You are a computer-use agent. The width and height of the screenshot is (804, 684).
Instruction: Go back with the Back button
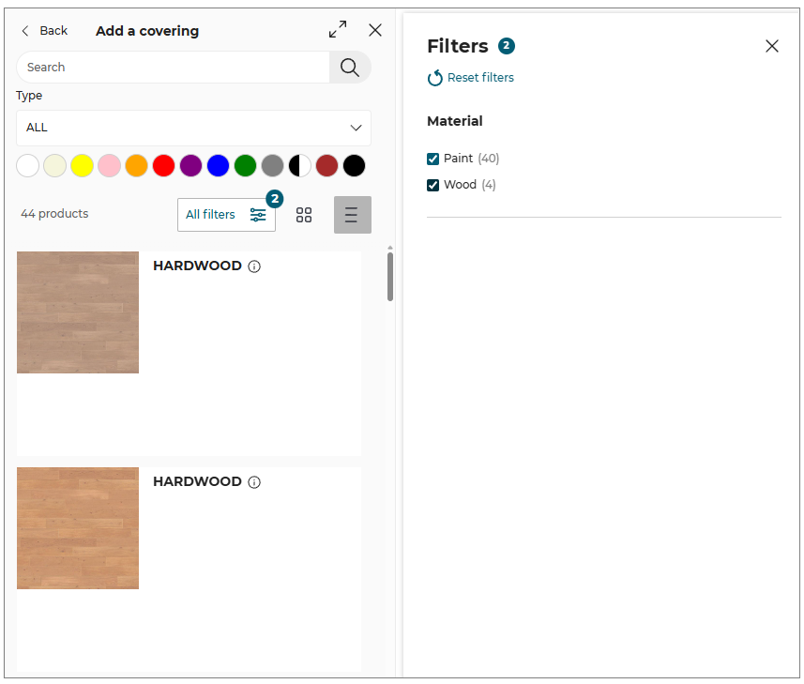click(45, 31)
